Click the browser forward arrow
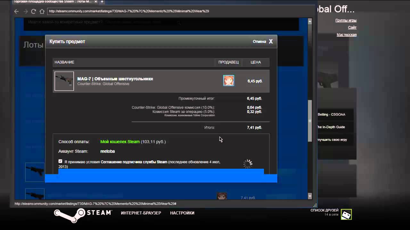This screenshot has height=230, width=410. pyautogui.click(x=25, y=11)
